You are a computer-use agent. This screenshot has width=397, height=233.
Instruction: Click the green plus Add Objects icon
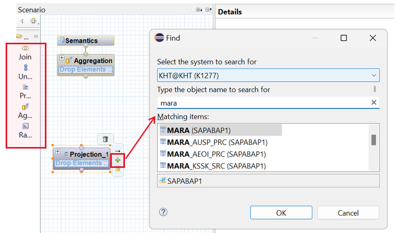click(x=118, y=160)
